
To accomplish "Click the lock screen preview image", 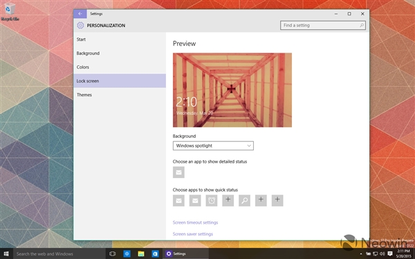I will 232,90.
